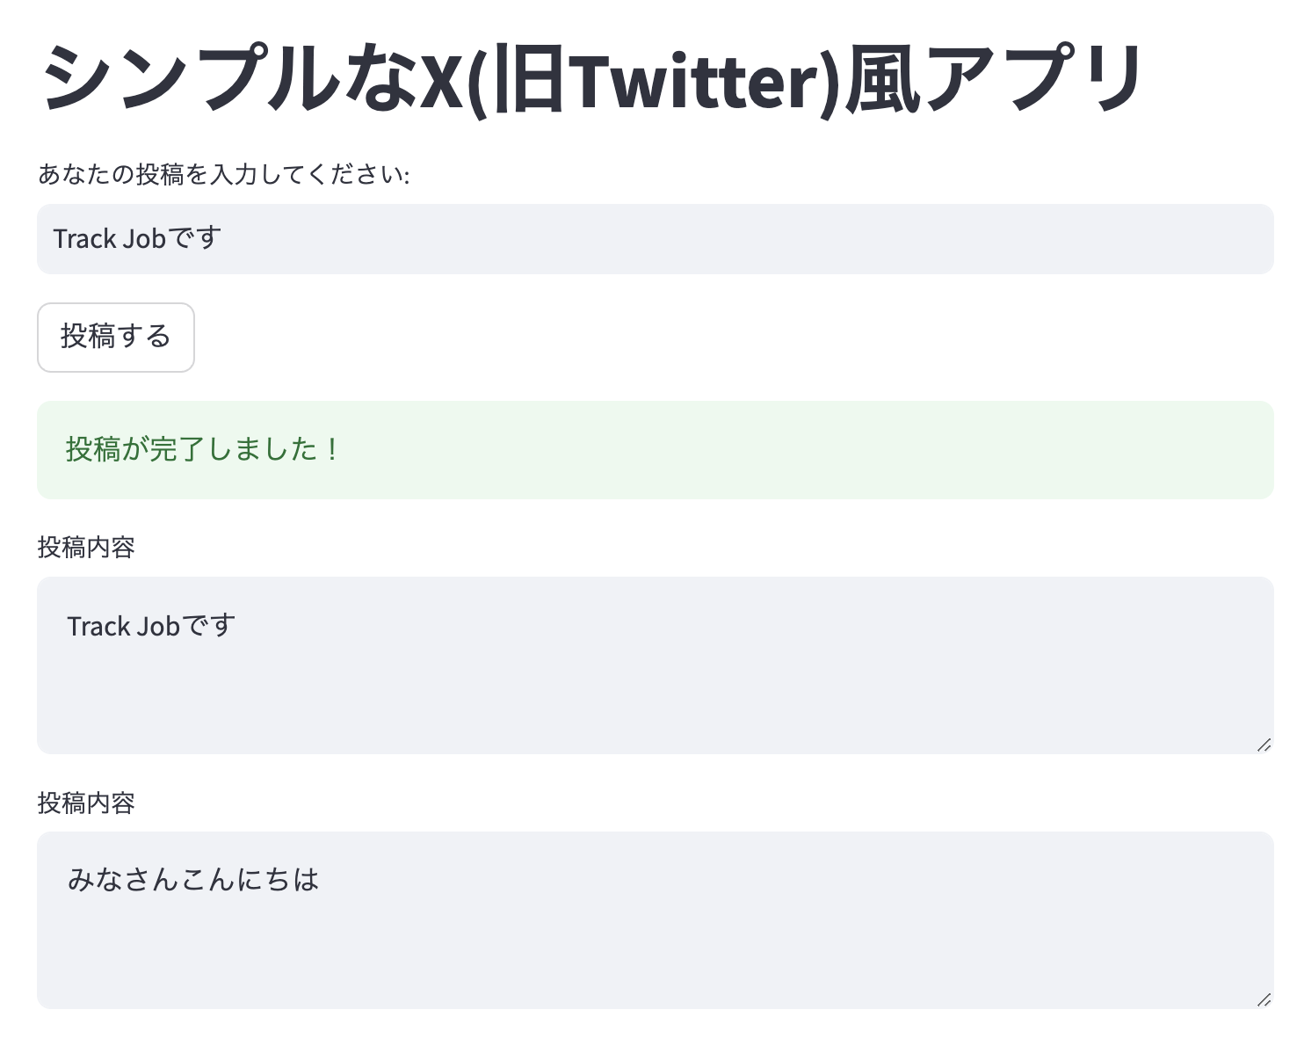Click the Track Jobです text in the first post
The height and width of the screenshot is (1039, 1304).
pos(151,625)
